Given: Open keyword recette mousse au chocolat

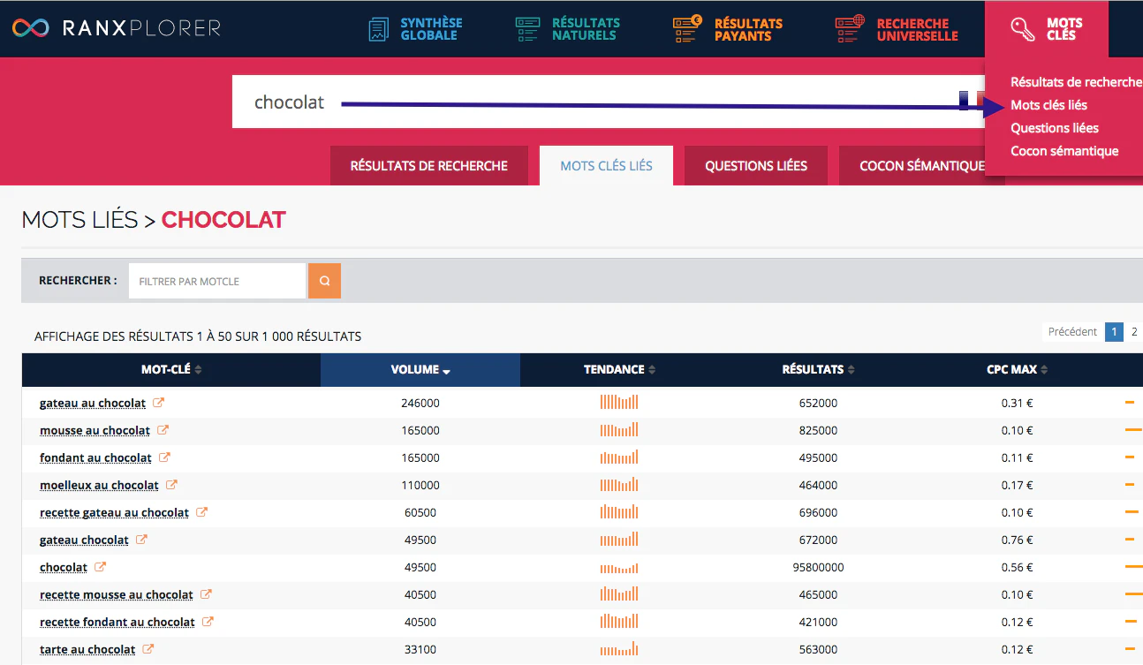Looking at the screenshot, I should click(x=117, y=594).
